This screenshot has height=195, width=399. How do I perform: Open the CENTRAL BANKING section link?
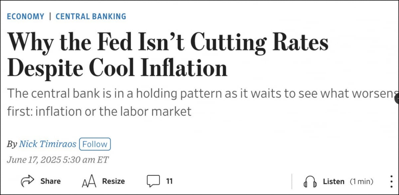tap(91, 16)
